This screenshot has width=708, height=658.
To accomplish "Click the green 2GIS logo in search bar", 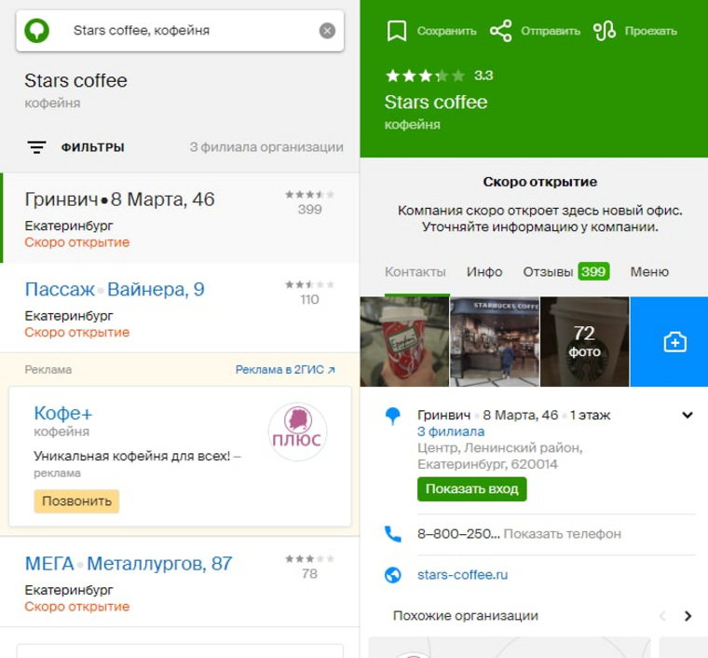I will [x=36, y=31].
